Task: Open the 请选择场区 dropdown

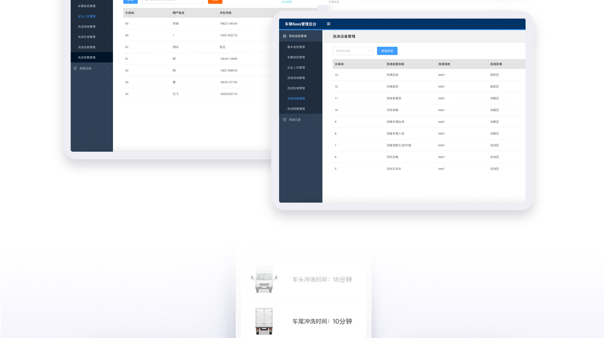Action: pos(352,51)
